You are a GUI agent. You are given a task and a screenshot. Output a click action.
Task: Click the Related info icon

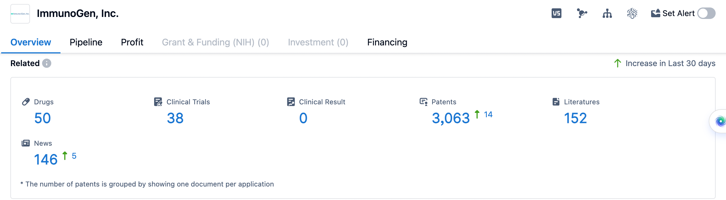[47, 63]
